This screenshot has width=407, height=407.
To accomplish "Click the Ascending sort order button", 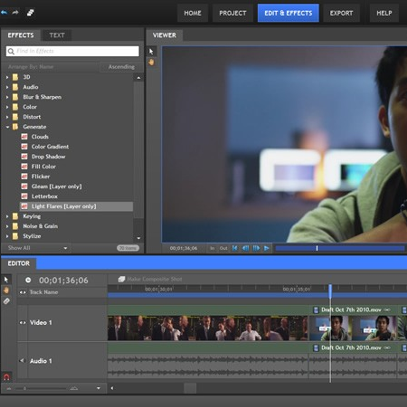I will (x=121, y=67).
